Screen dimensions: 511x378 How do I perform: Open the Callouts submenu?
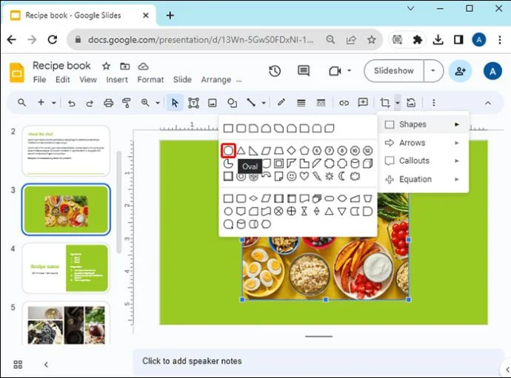coord(423,161)
